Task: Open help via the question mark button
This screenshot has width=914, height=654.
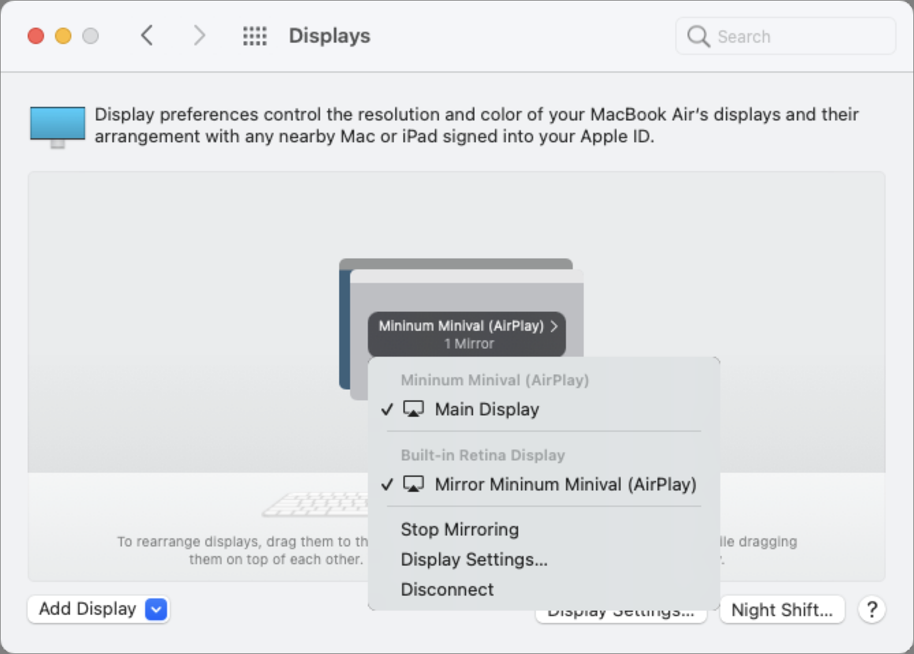Action: point(872,609)
